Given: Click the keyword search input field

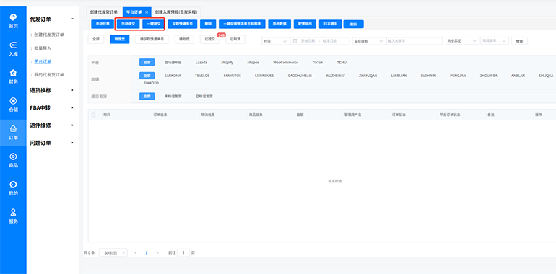Looking at the screenshot, I should [414, 41].
